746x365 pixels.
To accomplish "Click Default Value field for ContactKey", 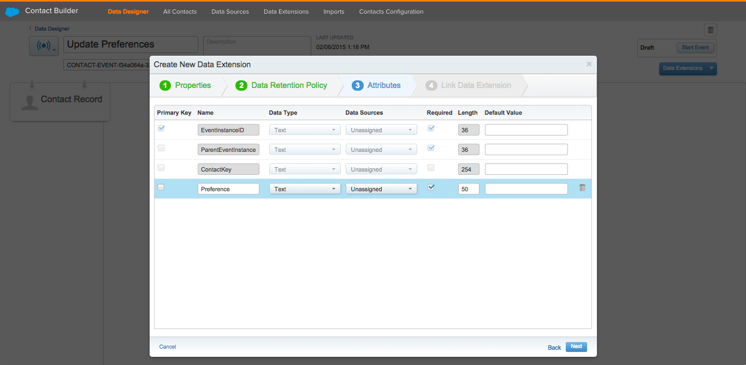I will coord(526,169).
